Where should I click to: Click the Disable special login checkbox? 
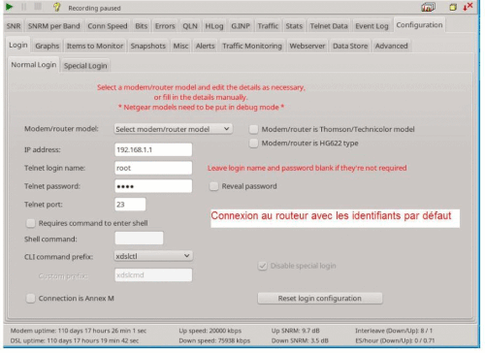pyautogui.click(x=262, y=266)
